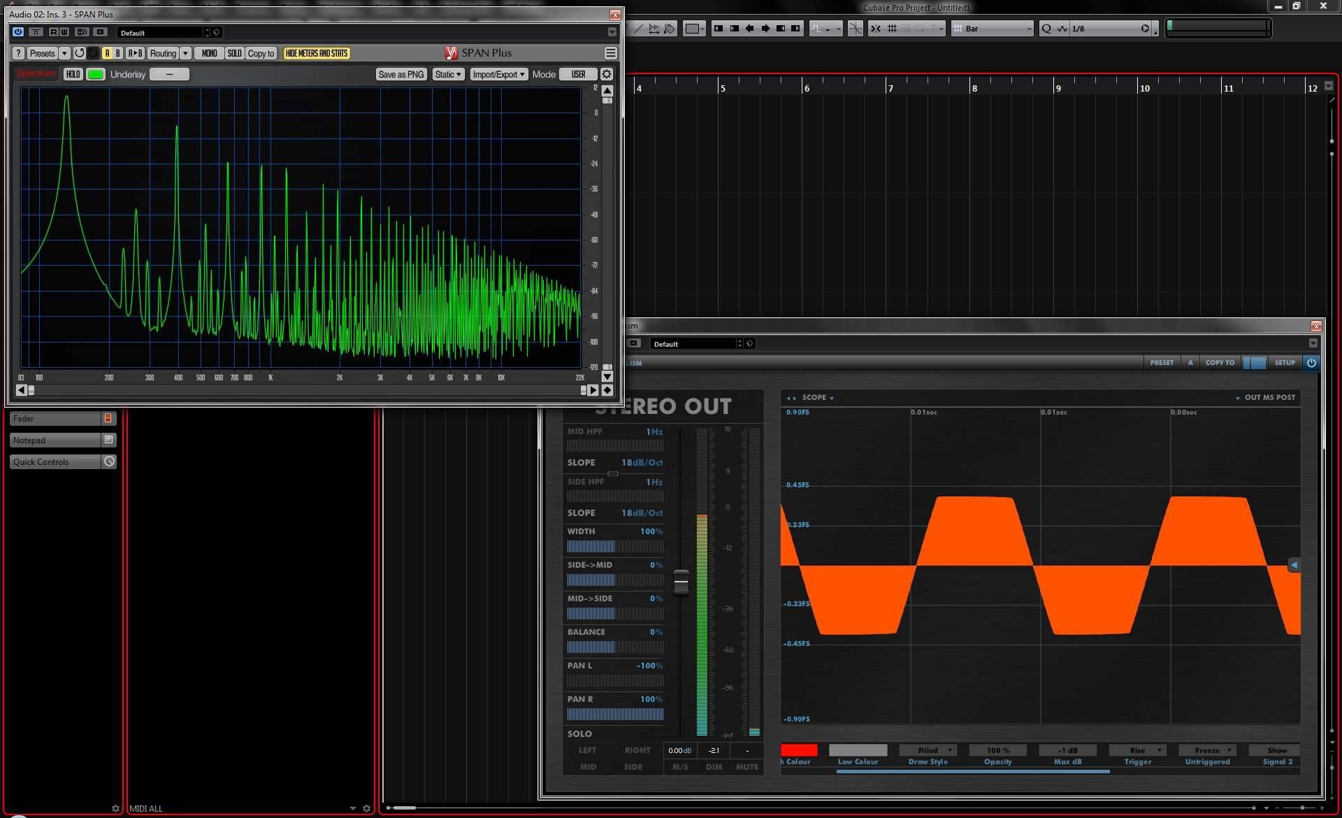This screenshot has height=818, width=1342.
Task: Click the help question mark button
Action: pos(19,53)
